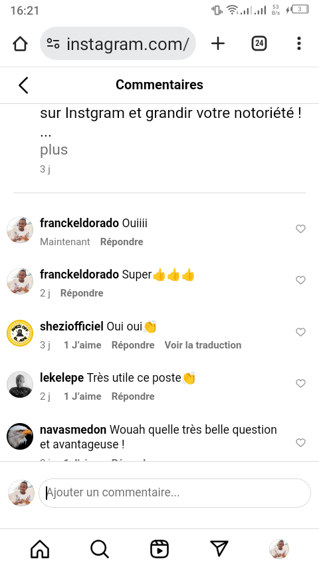Image resolution: width=319 pixels, height=569 pixels.
Task: Go back using the Commentaires back arrow
Action: tap(23, 85)
